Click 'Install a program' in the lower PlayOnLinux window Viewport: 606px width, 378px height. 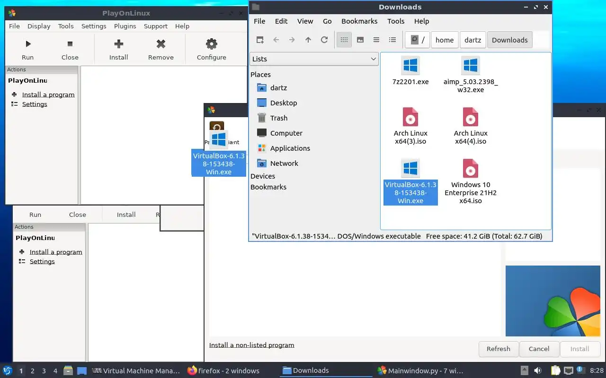coord(56,252)
